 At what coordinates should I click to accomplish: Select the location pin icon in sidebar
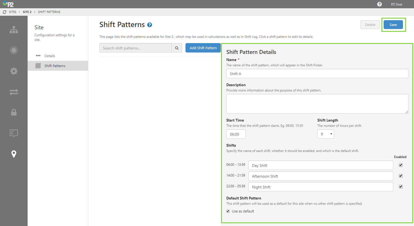(x=14, y=154)
